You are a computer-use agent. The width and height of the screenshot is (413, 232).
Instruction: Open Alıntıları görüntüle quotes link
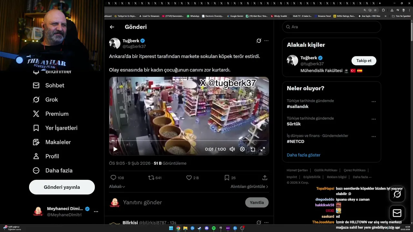tap(249, 187)
